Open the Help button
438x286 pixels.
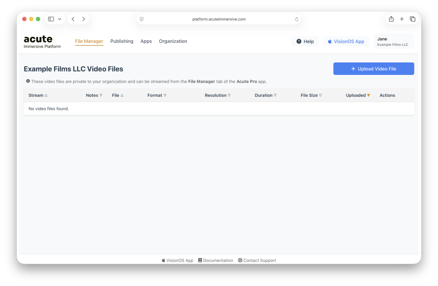[305, 42]
